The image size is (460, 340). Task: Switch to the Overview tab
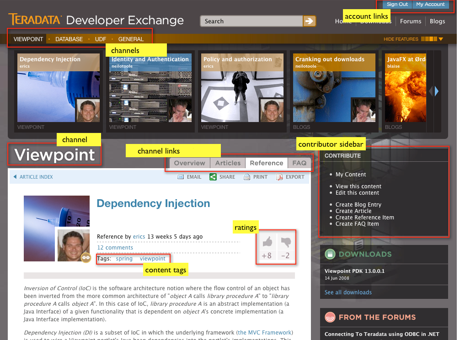click(189, 163)
